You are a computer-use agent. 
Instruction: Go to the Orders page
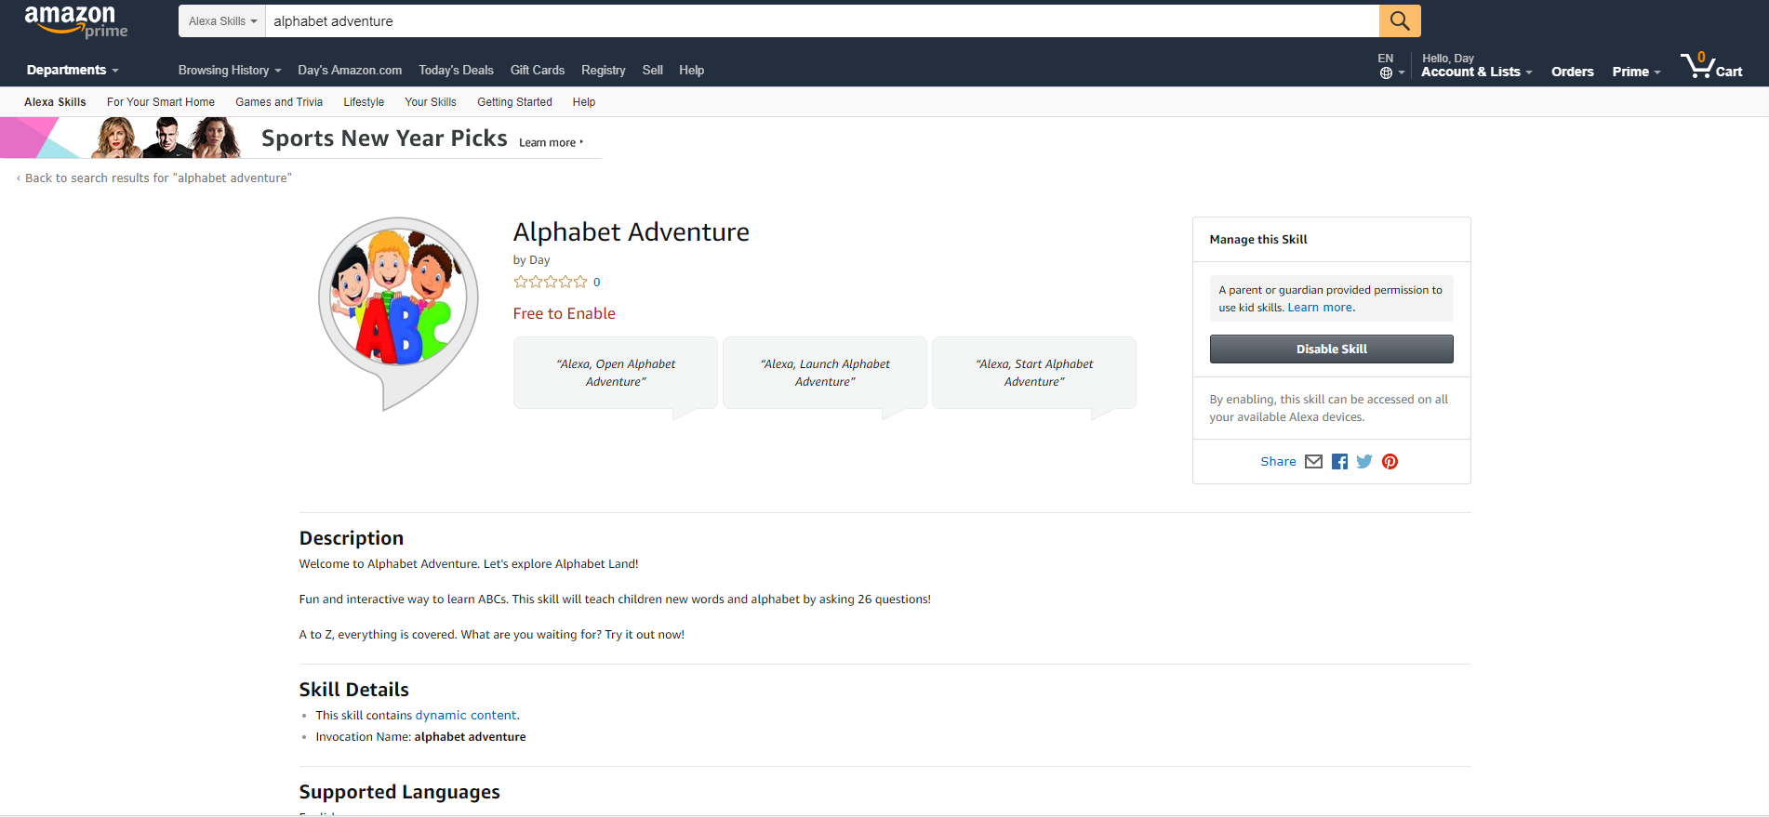(1573, 72)
